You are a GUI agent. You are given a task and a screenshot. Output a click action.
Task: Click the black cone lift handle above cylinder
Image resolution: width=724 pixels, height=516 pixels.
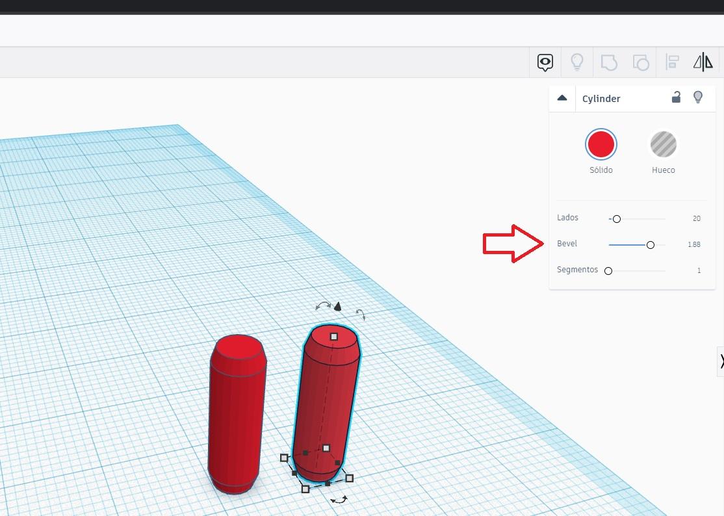(x=337, y=307)
